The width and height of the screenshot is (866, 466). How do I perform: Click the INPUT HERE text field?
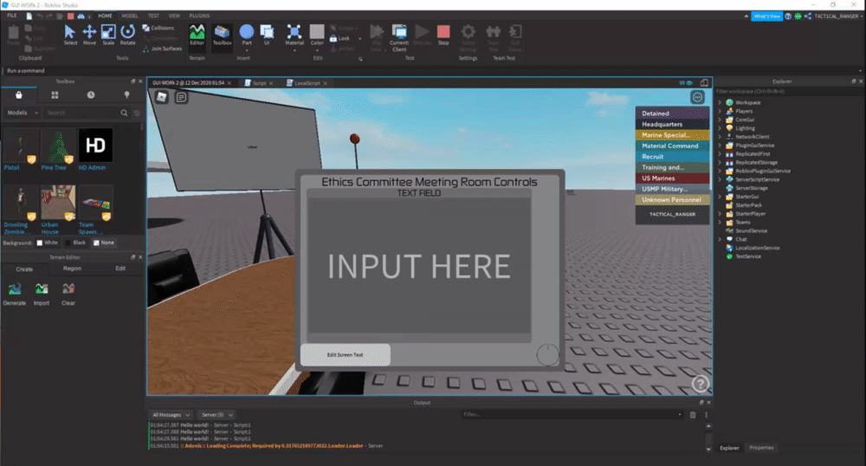click(x=419, y=266)
